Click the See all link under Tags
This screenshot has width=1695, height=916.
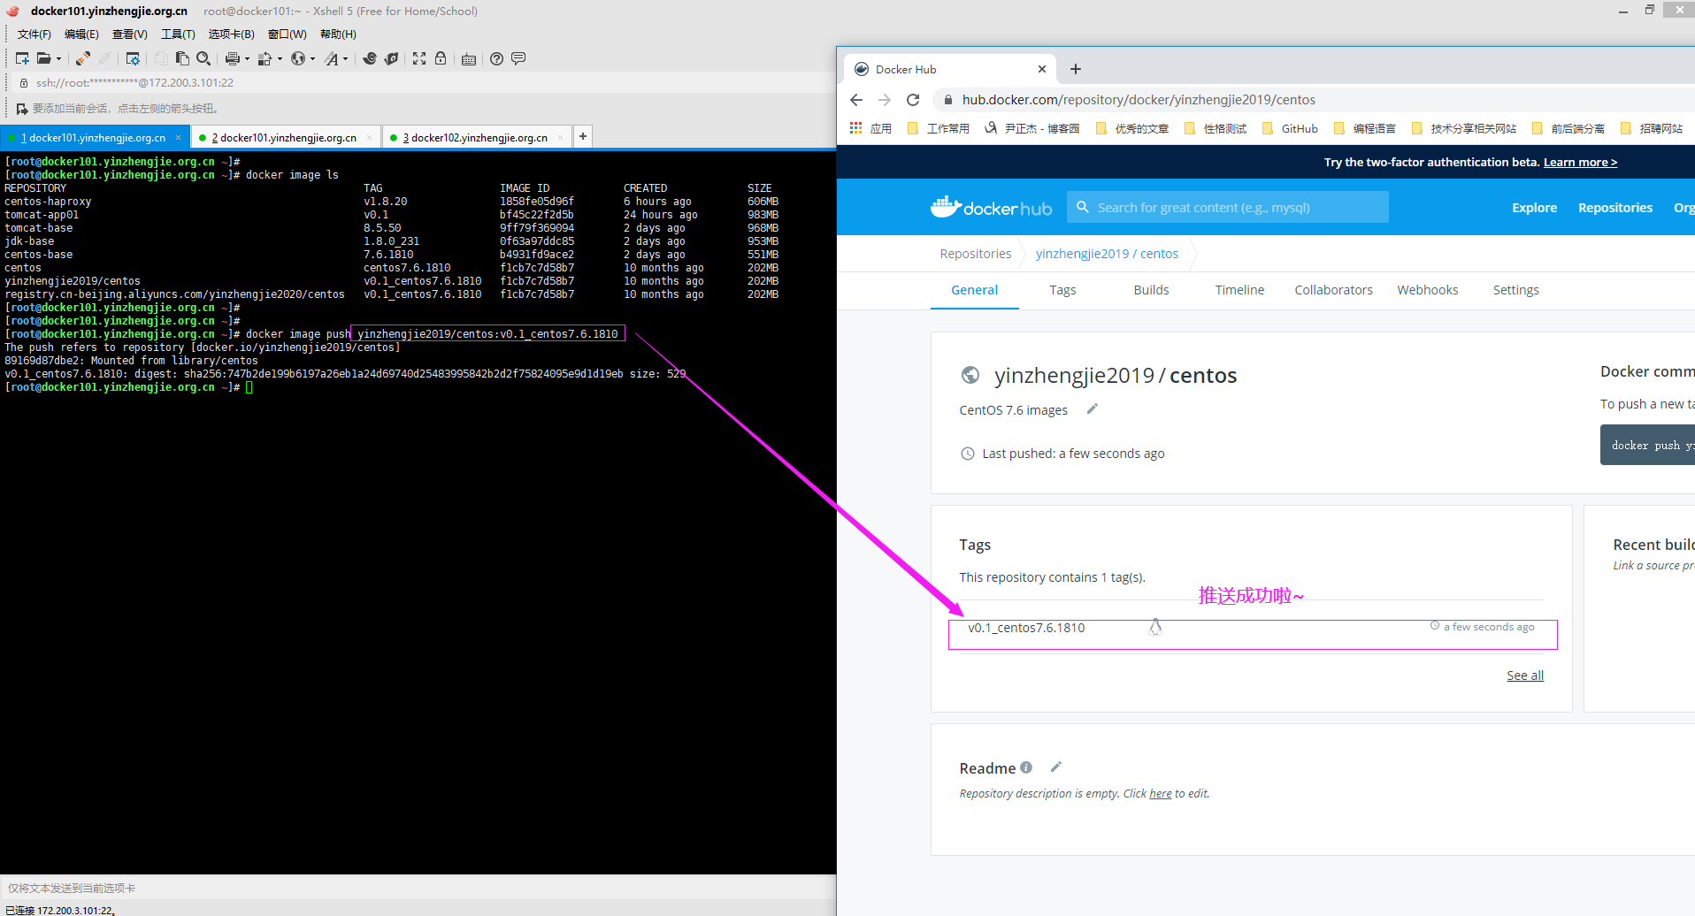pos(1524,675)
